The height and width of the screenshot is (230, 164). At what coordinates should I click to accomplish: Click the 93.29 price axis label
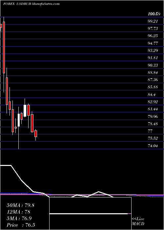[x=153, y=51]
